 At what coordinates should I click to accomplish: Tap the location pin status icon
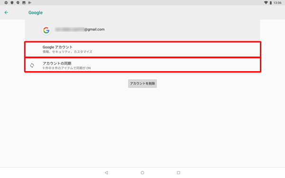(x=18, y=2)
